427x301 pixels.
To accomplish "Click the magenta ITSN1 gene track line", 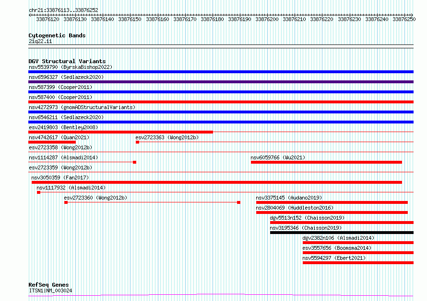I will tap(221, 295).
